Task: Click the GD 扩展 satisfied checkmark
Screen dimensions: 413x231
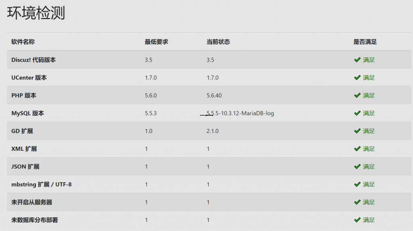Action: tap(357, 131)
